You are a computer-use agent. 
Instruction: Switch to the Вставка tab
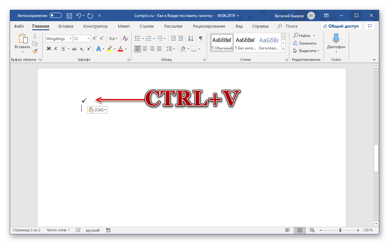click(x=66, y=26)
